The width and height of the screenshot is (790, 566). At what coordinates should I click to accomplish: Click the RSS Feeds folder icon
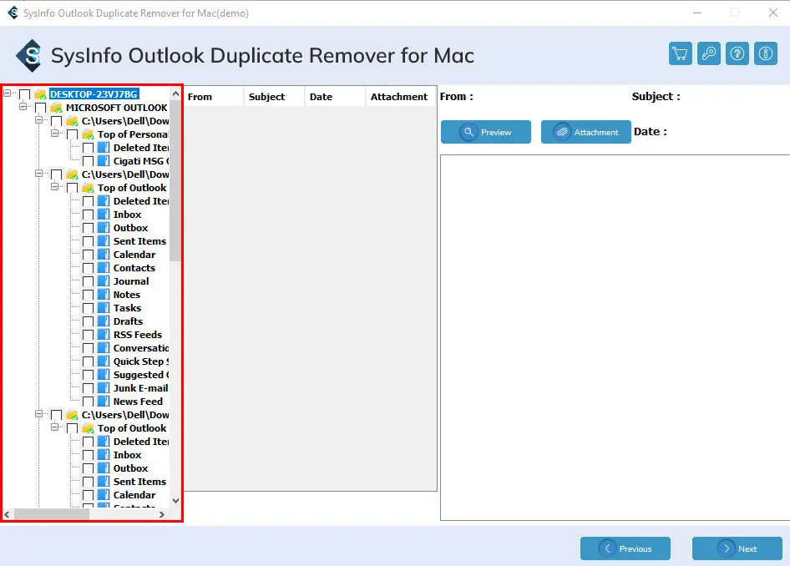[104, 335]
